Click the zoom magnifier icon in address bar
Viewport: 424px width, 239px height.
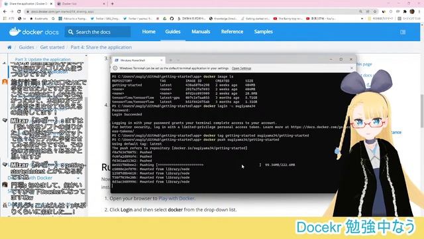point(360,12)
